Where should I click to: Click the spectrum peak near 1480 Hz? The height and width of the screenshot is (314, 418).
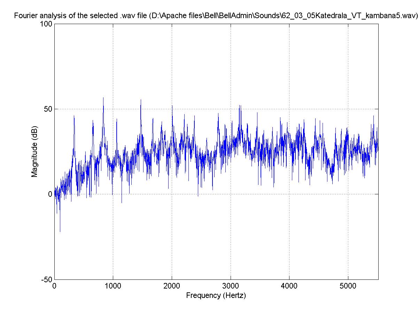[141, 100]
